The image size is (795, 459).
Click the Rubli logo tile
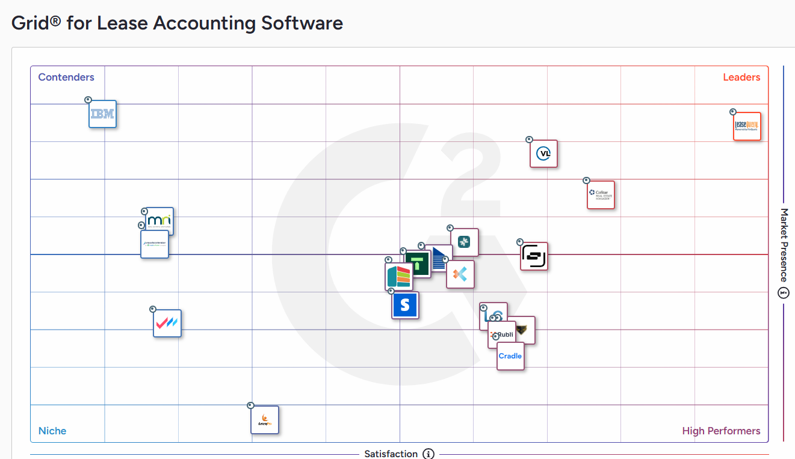coord(501,334)
